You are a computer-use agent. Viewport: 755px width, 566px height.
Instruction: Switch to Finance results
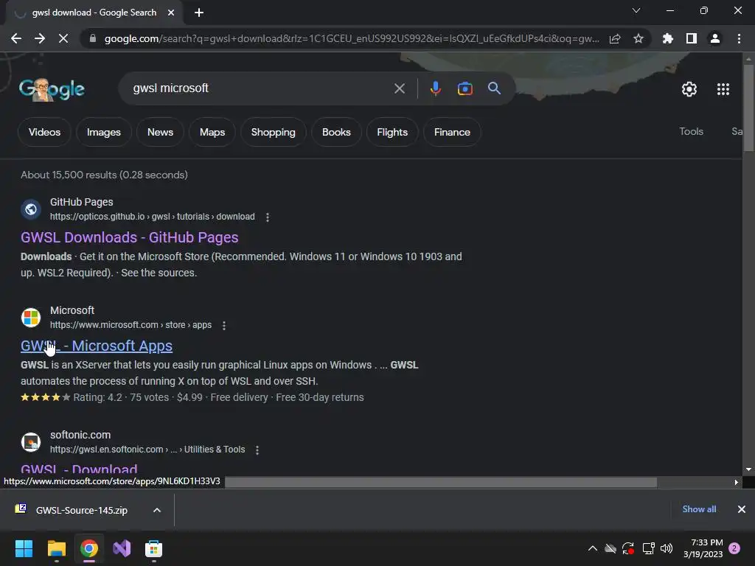(452, 133)
